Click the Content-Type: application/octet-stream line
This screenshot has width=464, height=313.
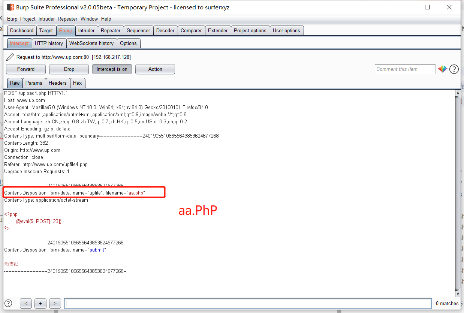pos(46,200)
